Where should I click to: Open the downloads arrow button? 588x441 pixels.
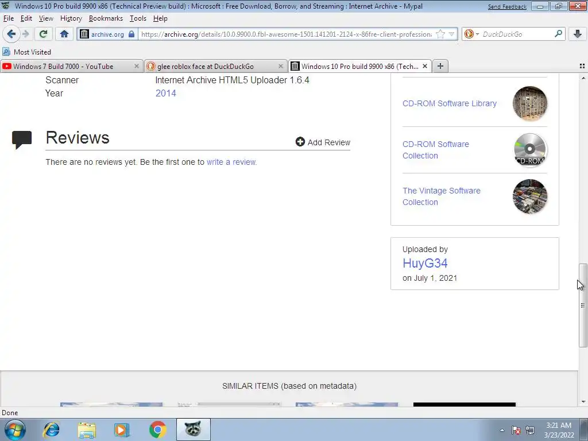tap(578, 34)
